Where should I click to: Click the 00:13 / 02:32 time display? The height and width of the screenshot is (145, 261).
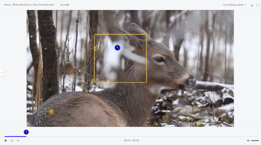click(x=132, y=140)
